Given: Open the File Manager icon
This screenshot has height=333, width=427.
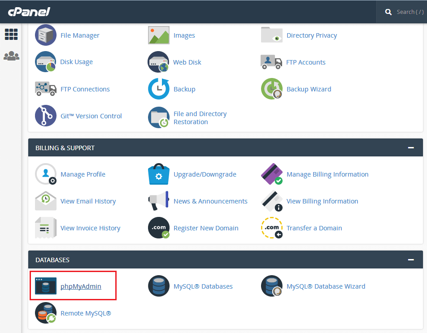Looking at the screenshot, I should [46, 35].
